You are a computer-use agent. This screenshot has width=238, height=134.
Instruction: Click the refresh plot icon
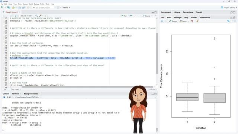(235, 21)
